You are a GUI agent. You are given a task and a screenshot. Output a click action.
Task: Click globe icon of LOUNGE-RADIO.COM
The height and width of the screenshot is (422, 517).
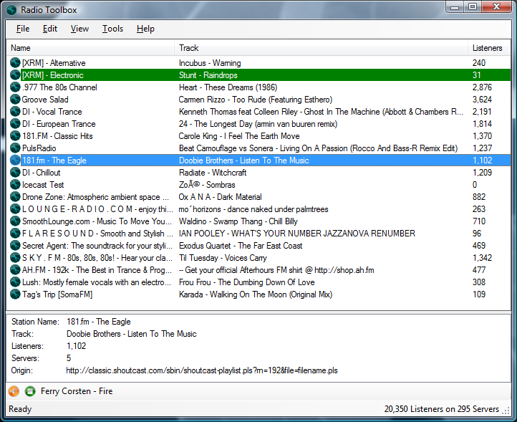(15, 209)
